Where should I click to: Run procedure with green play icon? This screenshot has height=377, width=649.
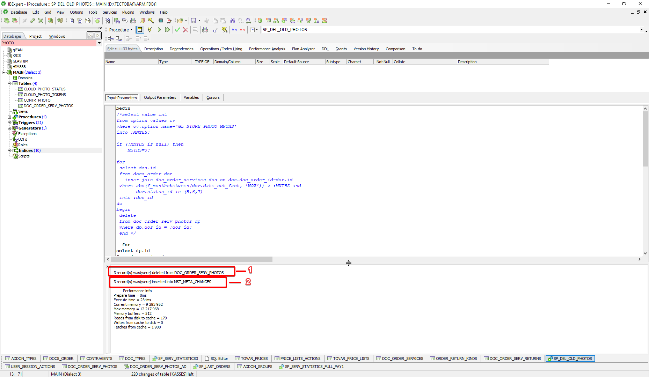(159, 30)
